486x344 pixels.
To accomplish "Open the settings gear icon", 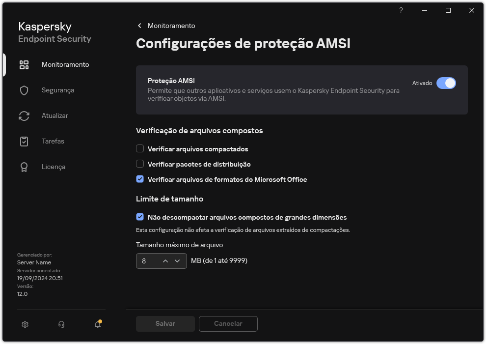I will pos(25,324).
